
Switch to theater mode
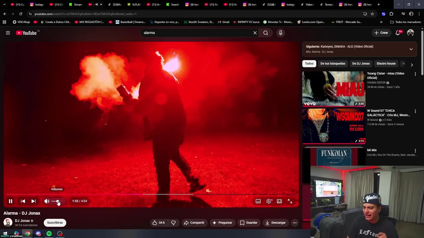[x=279, y=201]
